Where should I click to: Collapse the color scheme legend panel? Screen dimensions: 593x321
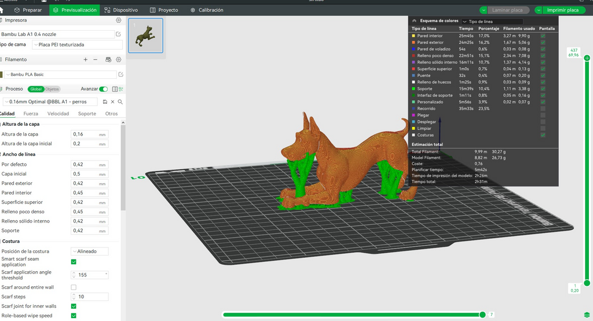[x=414, y=21]
